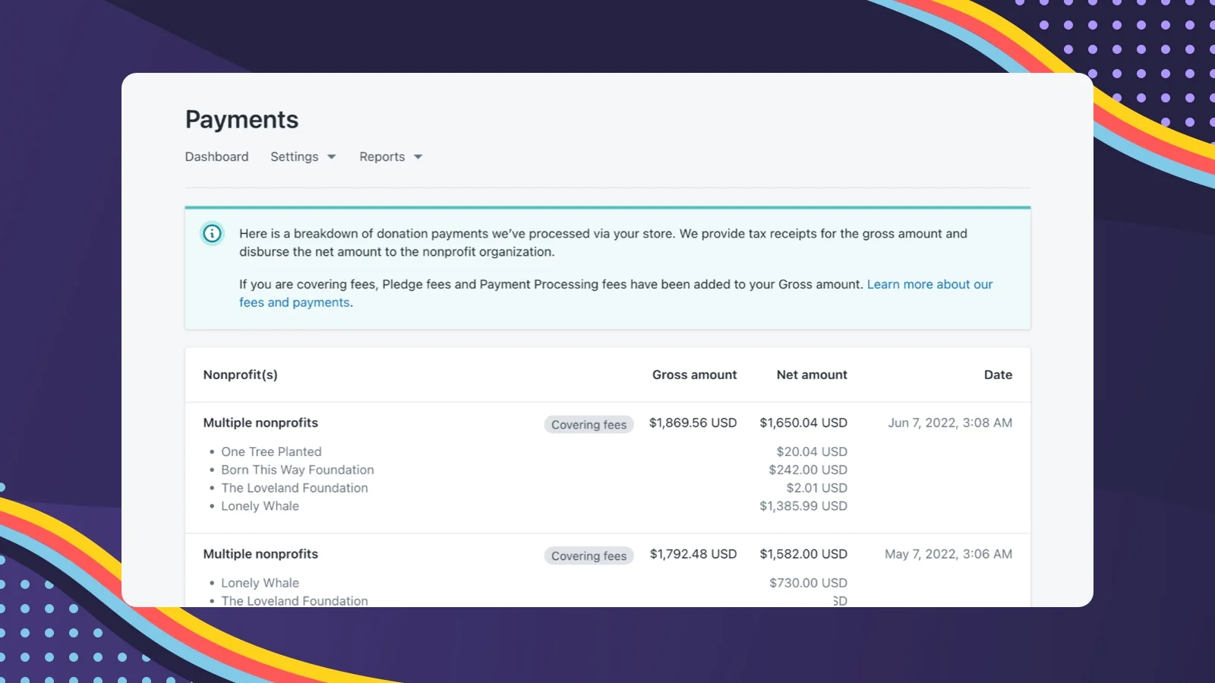Select the $1,385.99 USD amount

(803, 506)
